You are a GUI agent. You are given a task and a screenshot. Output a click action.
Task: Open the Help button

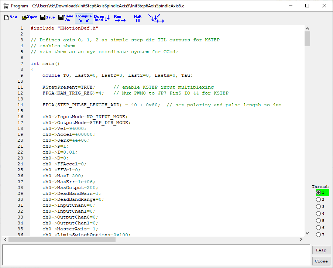[321, 250]
